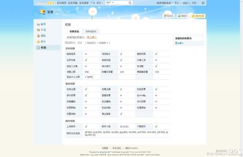Click the 手机浏览 footer link
The width and height of the screenshot is (243, 157).
tap(117, 148)
